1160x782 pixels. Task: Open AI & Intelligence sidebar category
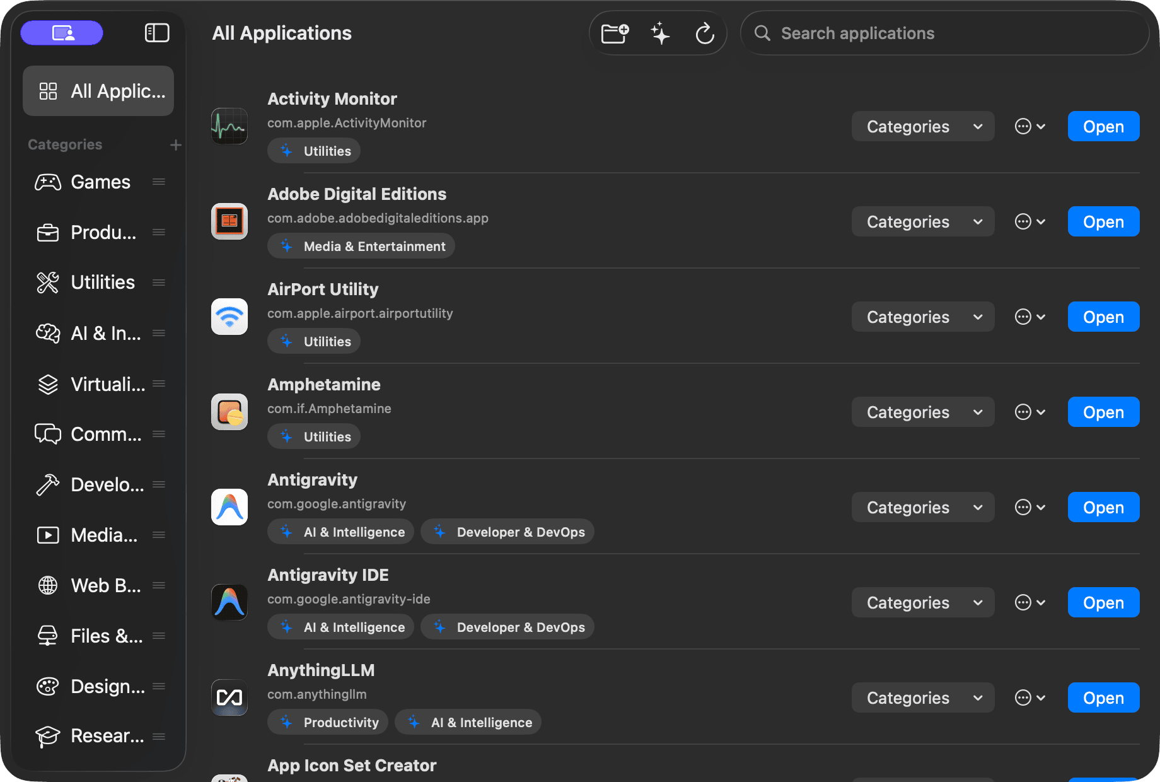pyautogui.click(x=98, y=333)
